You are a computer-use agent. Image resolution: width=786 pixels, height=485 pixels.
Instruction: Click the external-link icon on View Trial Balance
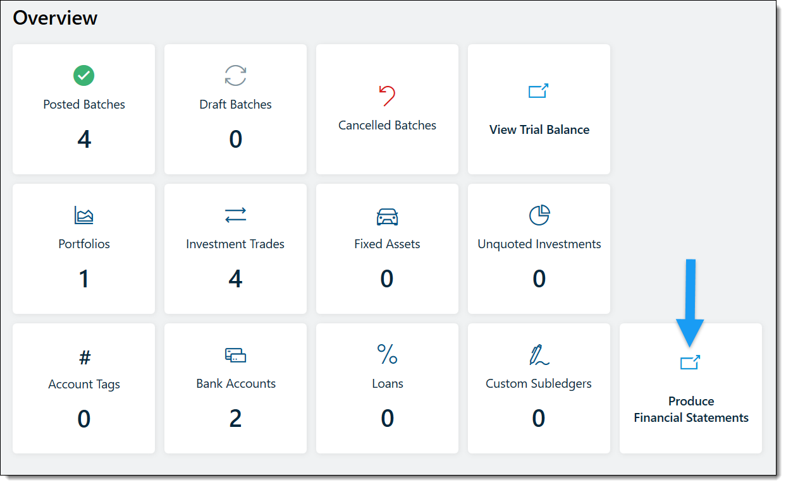(538, 90)
